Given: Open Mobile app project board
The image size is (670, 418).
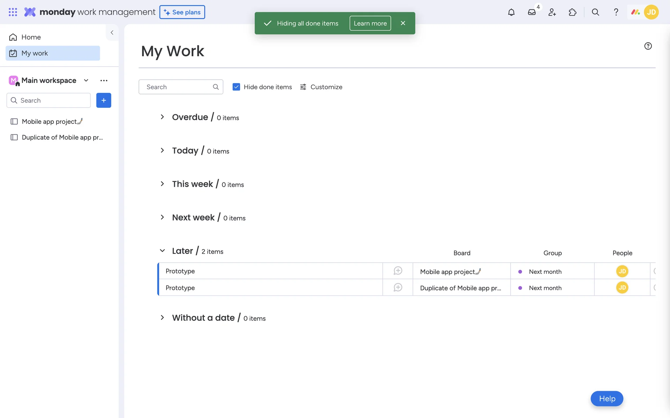Looking at the screenshot, I should point(49,122).
